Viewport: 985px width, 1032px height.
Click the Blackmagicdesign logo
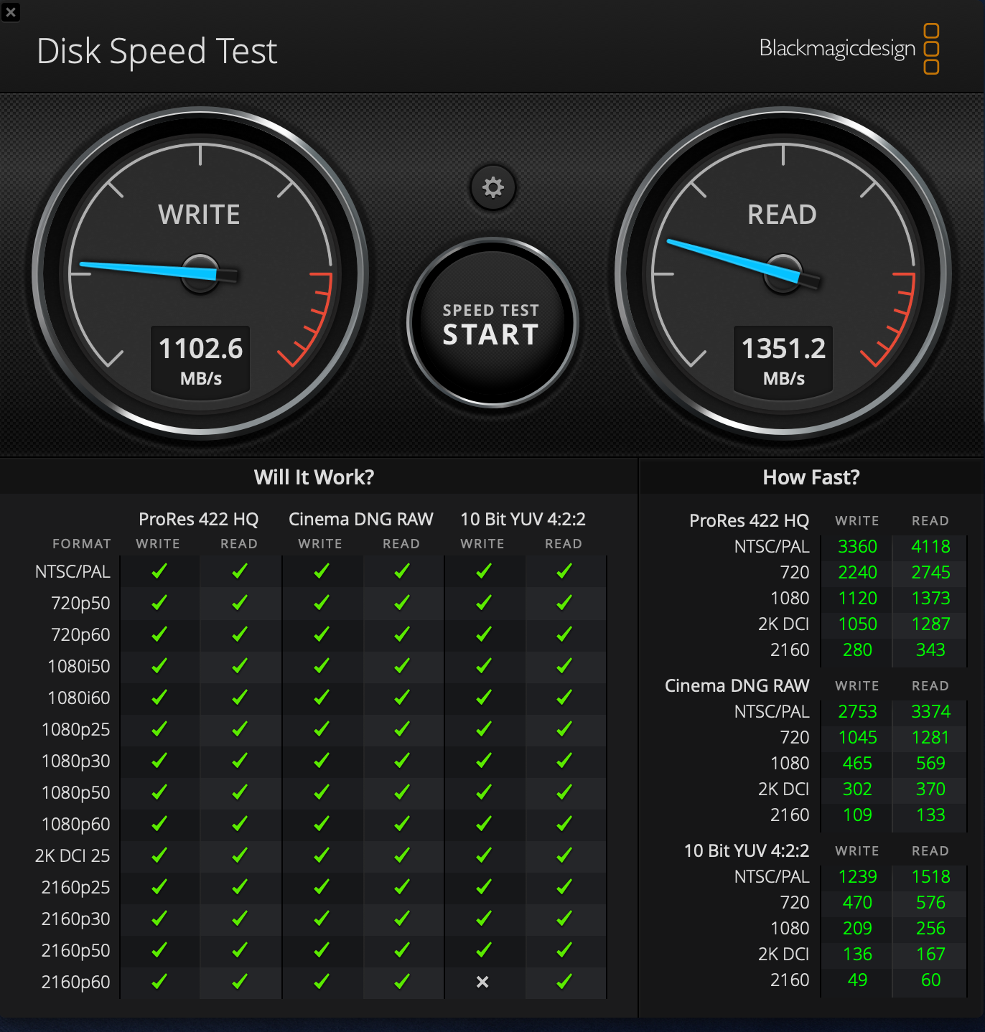pos(849,49)
